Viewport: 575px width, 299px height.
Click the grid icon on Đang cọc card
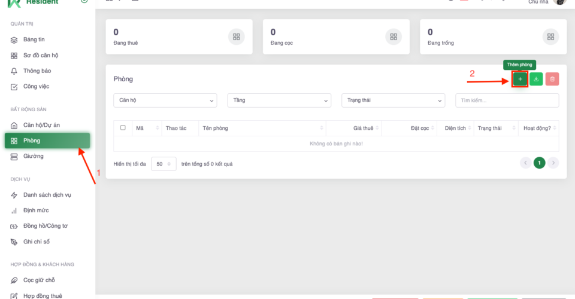tap(394, 37)
